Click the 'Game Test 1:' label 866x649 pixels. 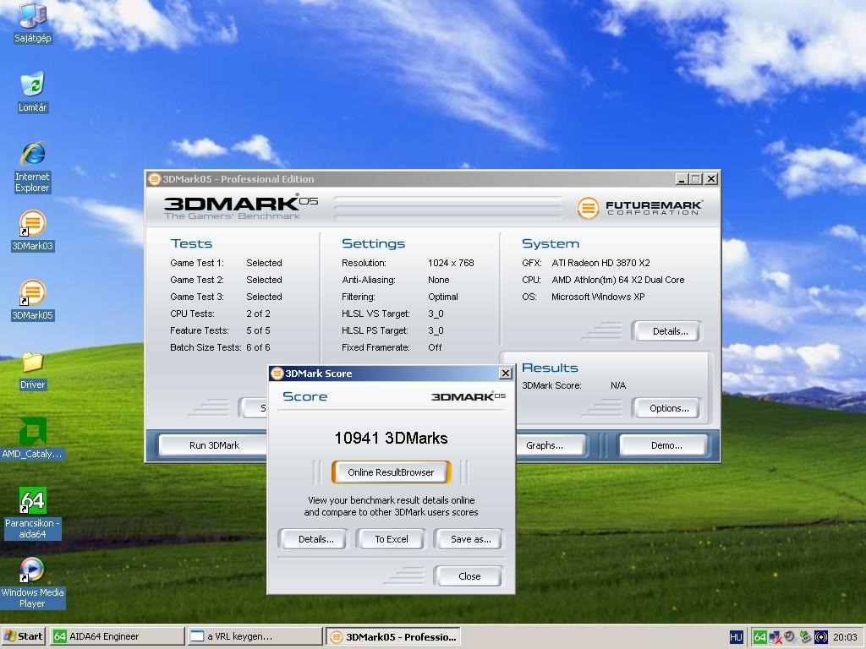pyautogui.click(x=197, y=263)
